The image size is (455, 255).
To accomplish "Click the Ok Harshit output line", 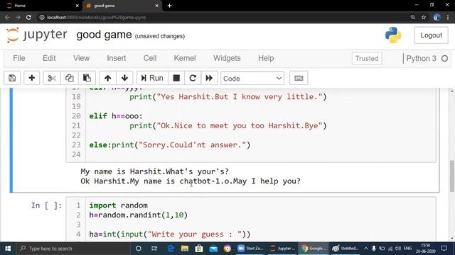I will (191, 181).
